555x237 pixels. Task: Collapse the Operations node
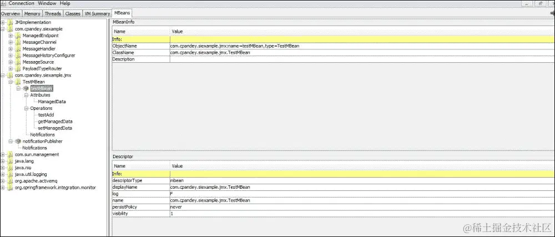pyautogui.click(x=26, y=108)
